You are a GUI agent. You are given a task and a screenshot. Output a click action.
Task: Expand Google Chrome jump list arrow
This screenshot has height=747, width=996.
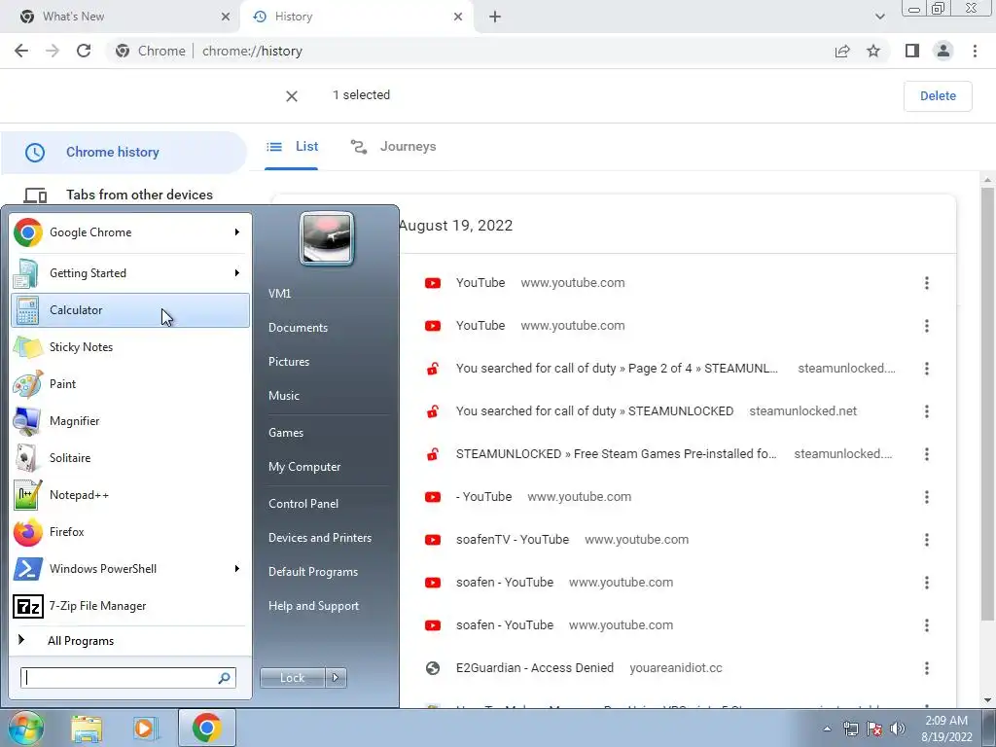click(x=237, y=232)
